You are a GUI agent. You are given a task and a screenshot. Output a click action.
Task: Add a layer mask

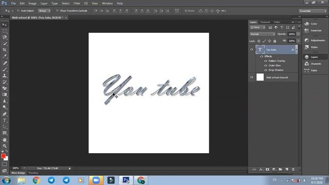click(x=267, y=169)
